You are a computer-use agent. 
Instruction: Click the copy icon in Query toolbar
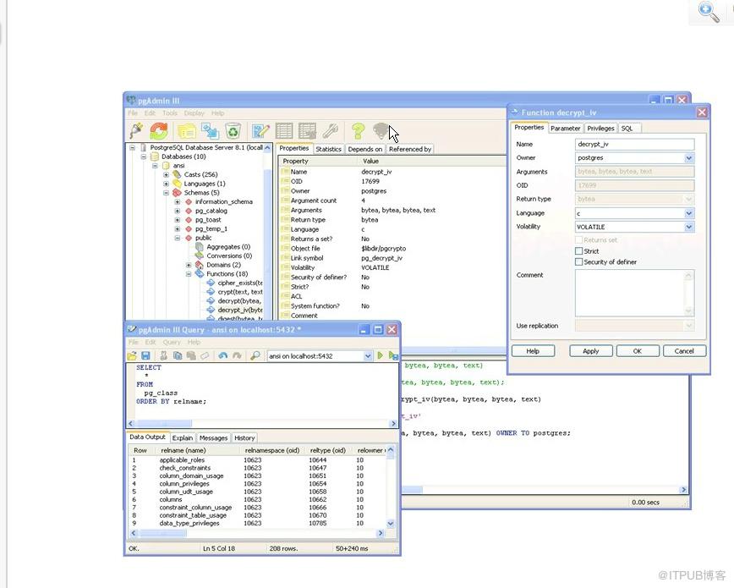[x=178, y=355]
